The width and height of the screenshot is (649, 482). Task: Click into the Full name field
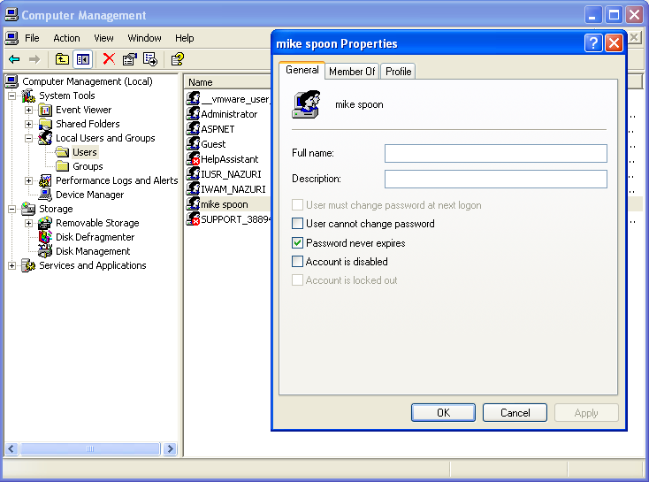tap(495, 153)
